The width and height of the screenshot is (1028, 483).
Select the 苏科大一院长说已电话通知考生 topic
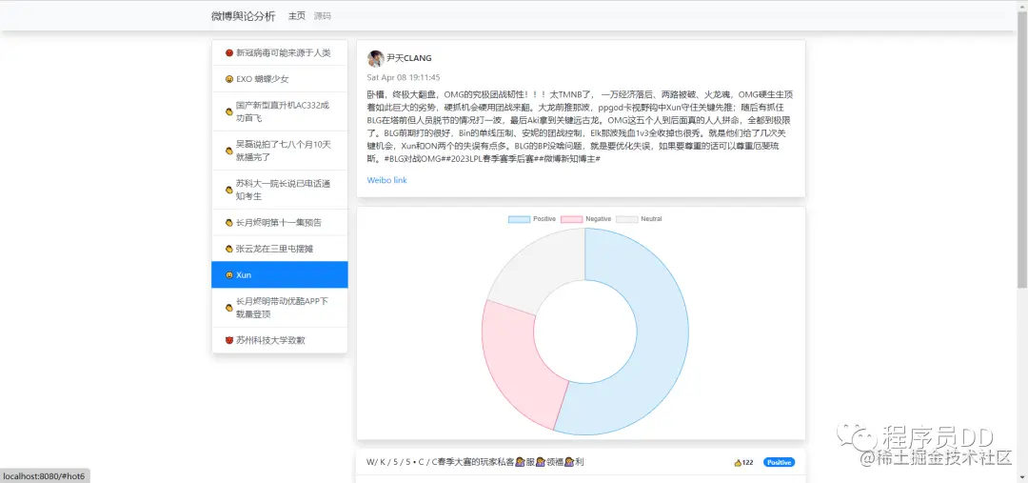point(279,190)
